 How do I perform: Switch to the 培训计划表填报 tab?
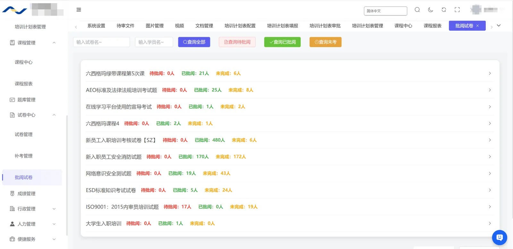pyautogui.click(x=282, y=26)
